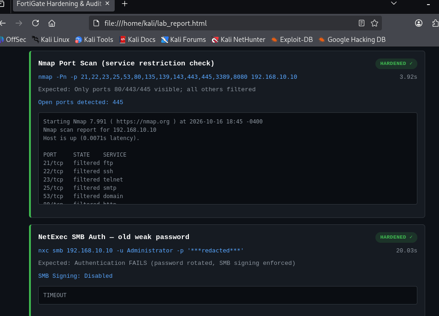Viewport: 439px width, 316px height.
Task: Click the HARDENED badge on the Nmap Port Scan card
Action: click(396, 64)
